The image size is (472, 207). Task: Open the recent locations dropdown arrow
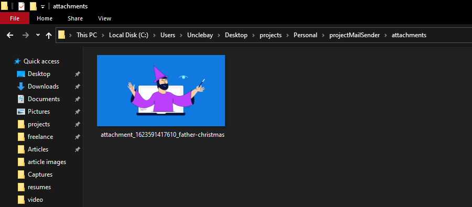38,35
